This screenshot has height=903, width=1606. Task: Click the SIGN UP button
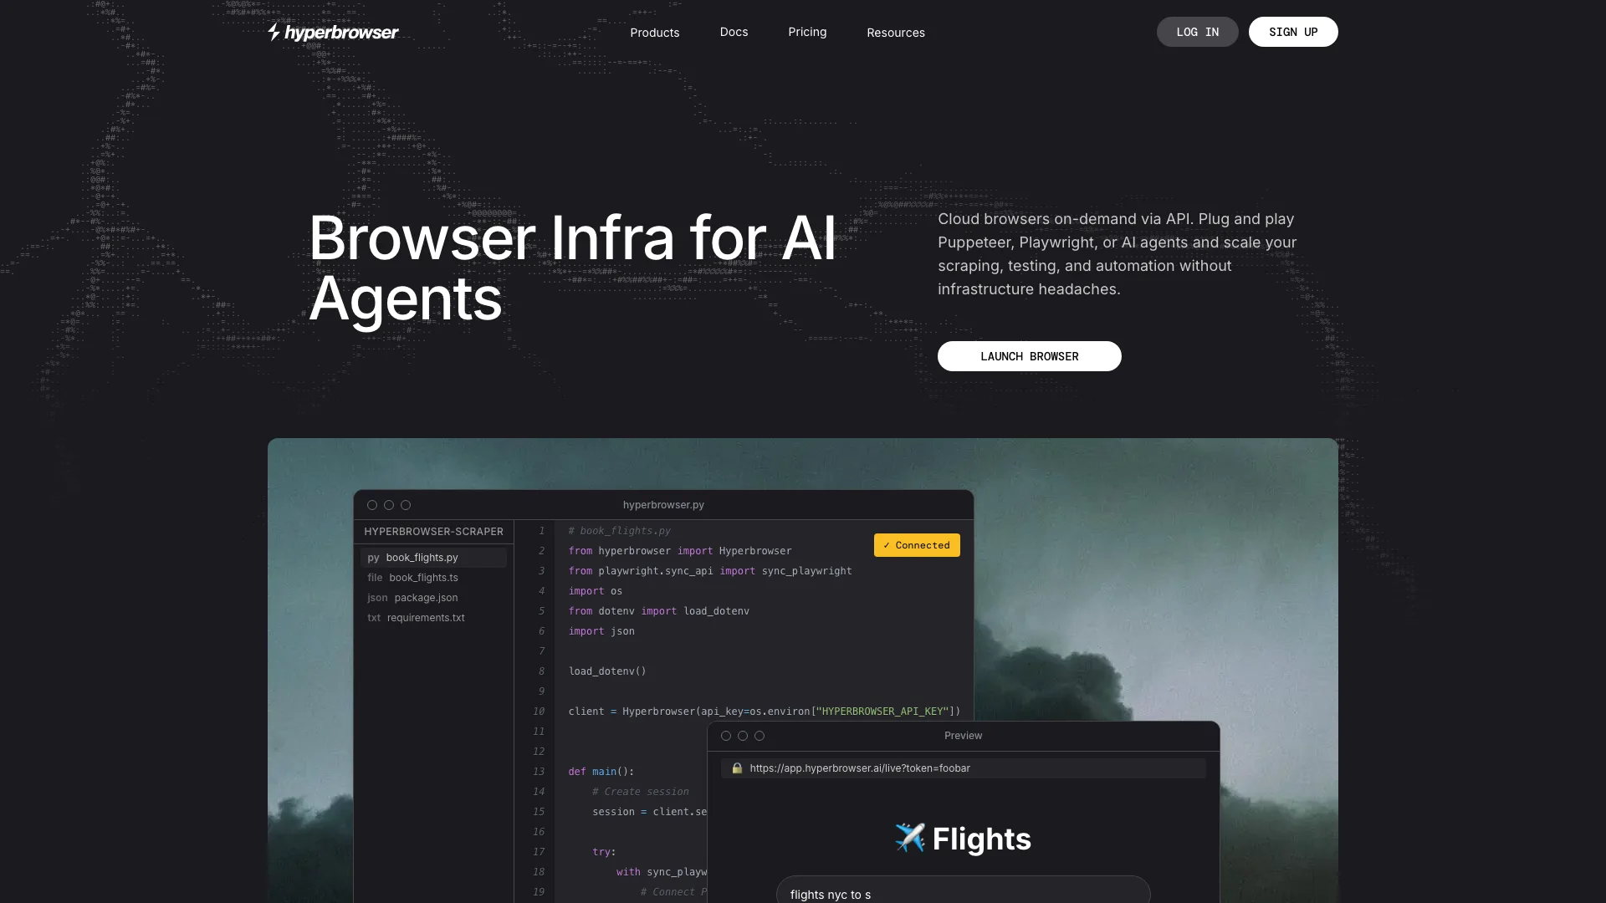point(1293,32)
